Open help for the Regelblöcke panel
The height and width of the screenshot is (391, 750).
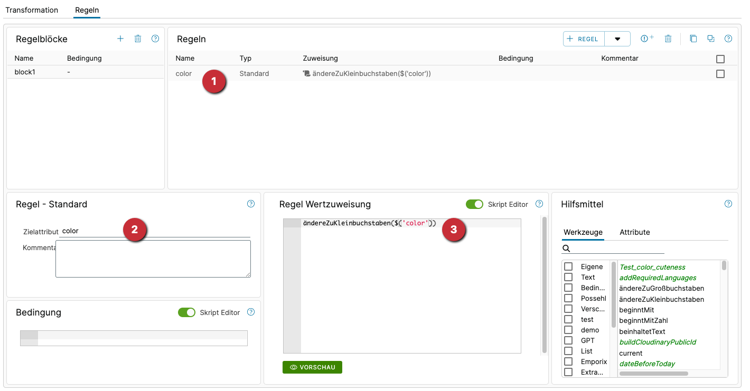click(x=155, y=39)
